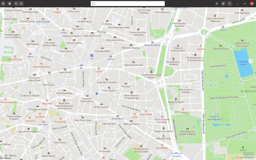Click the 'House-Museum of Lope de Vega' label

click(131, 97)
